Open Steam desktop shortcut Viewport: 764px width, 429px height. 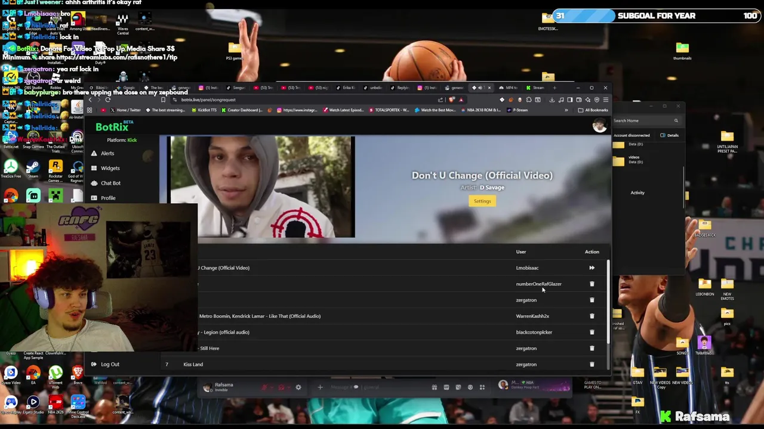click(33, 169)
